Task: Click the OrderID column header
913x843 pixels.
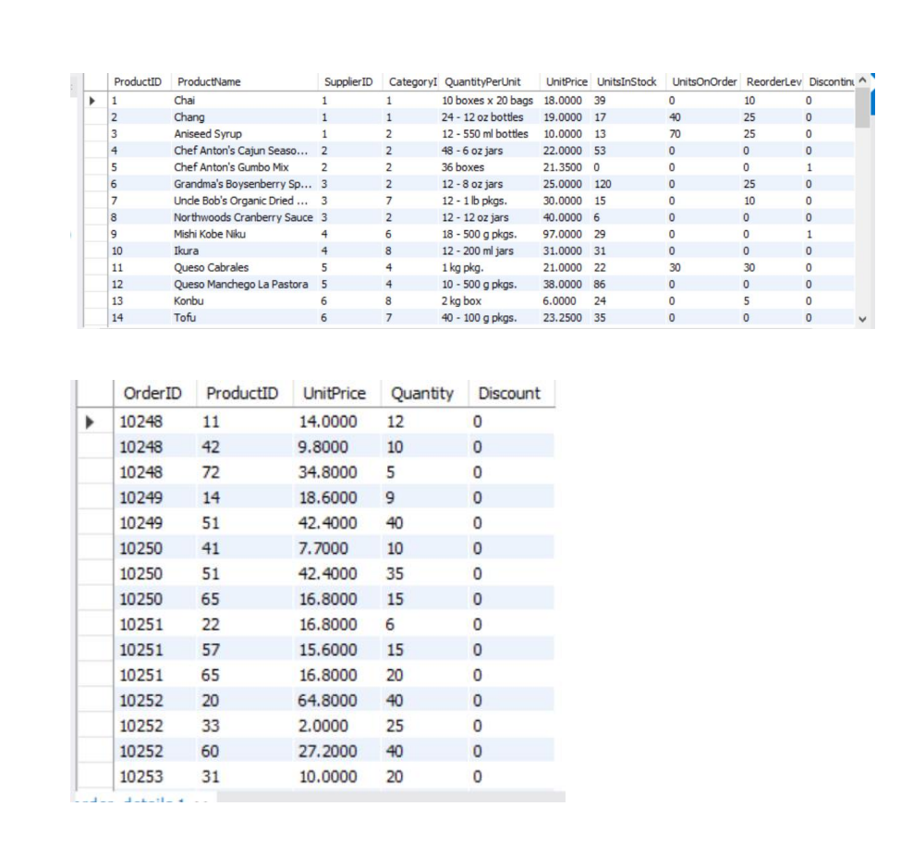Action: 152,393
